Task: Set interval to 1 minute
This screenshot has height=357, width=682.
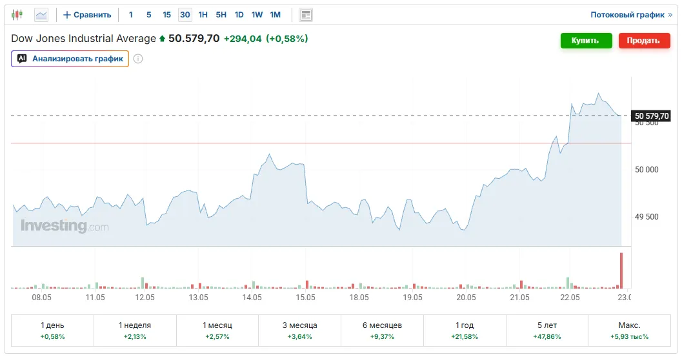Action: pos(130,15)
